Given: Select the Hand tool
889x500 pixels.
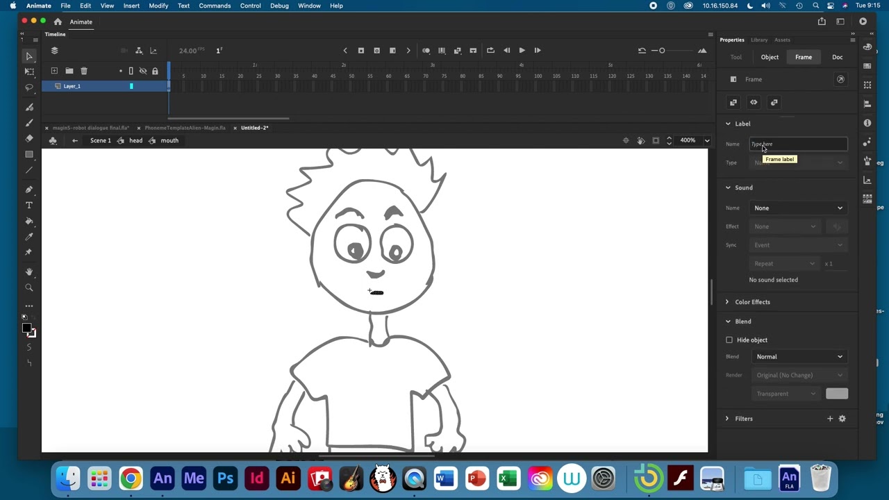Looking at the screenshot, I should [x=29, y=272].
